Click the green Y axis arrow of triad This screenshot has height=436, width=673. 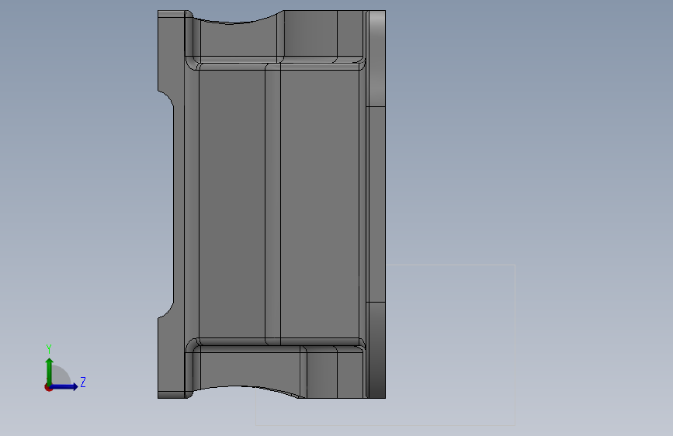point(50,371)
